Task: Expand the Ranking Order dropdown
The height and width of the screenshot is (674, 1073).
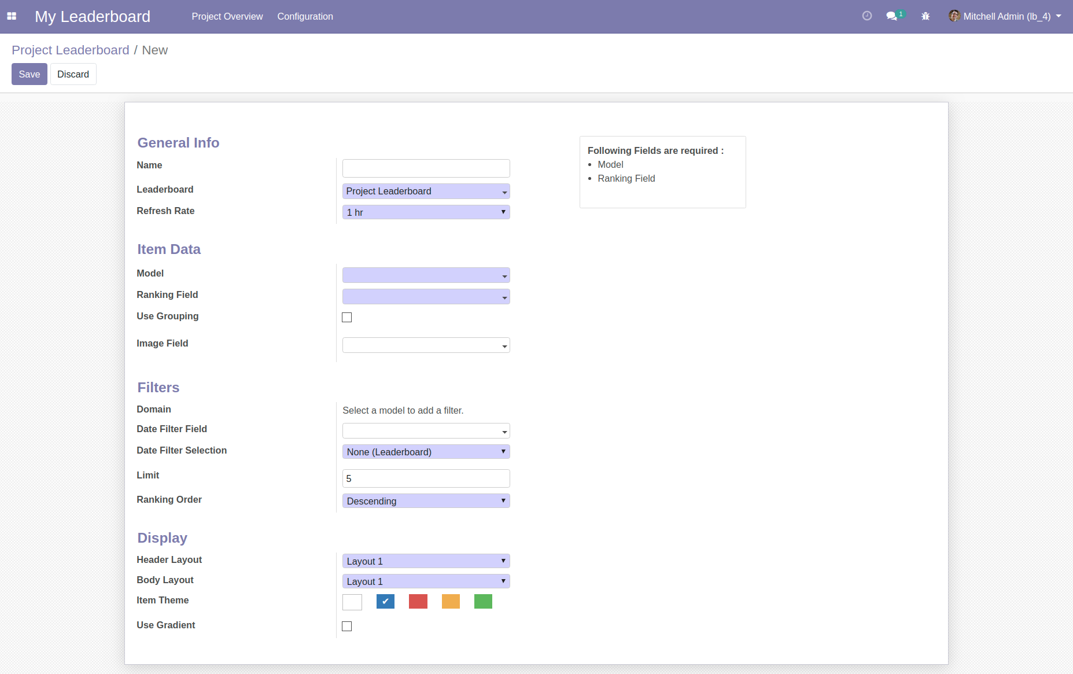Action: pyautogui.click(x=426, y=501)
